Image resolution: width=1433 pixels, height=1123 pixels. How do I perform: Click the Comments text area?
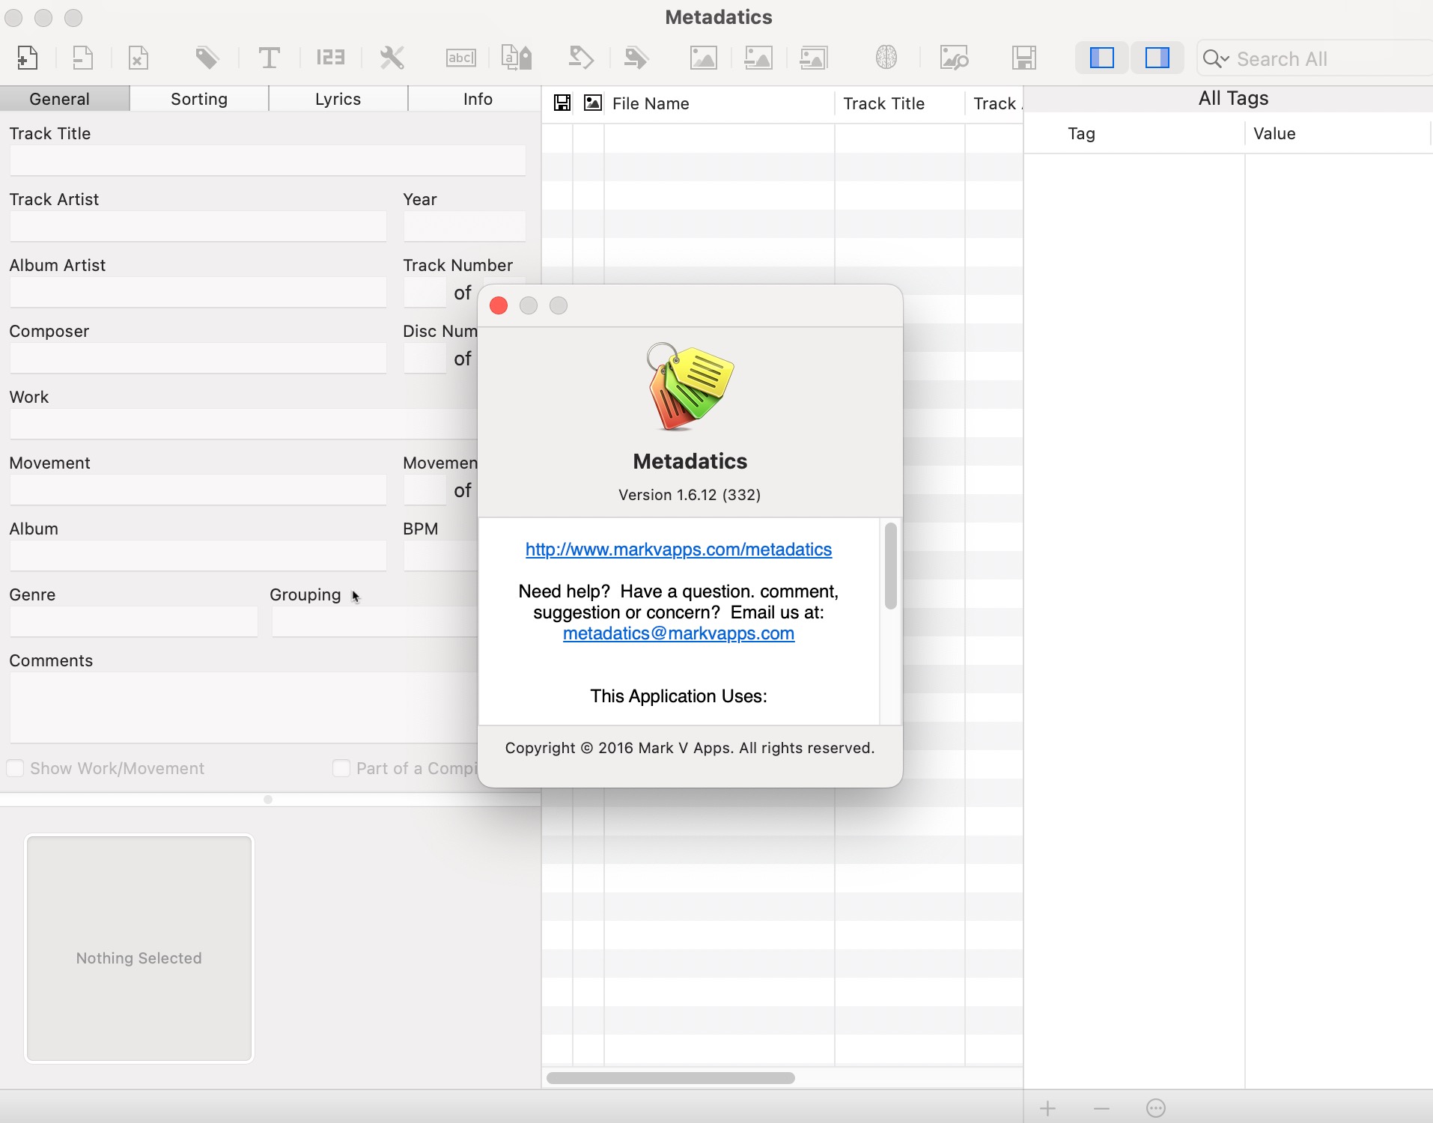243,707
